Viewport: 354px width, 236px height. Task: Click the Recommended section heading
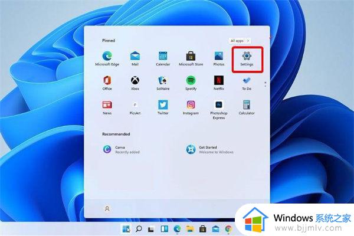(116, 134)
